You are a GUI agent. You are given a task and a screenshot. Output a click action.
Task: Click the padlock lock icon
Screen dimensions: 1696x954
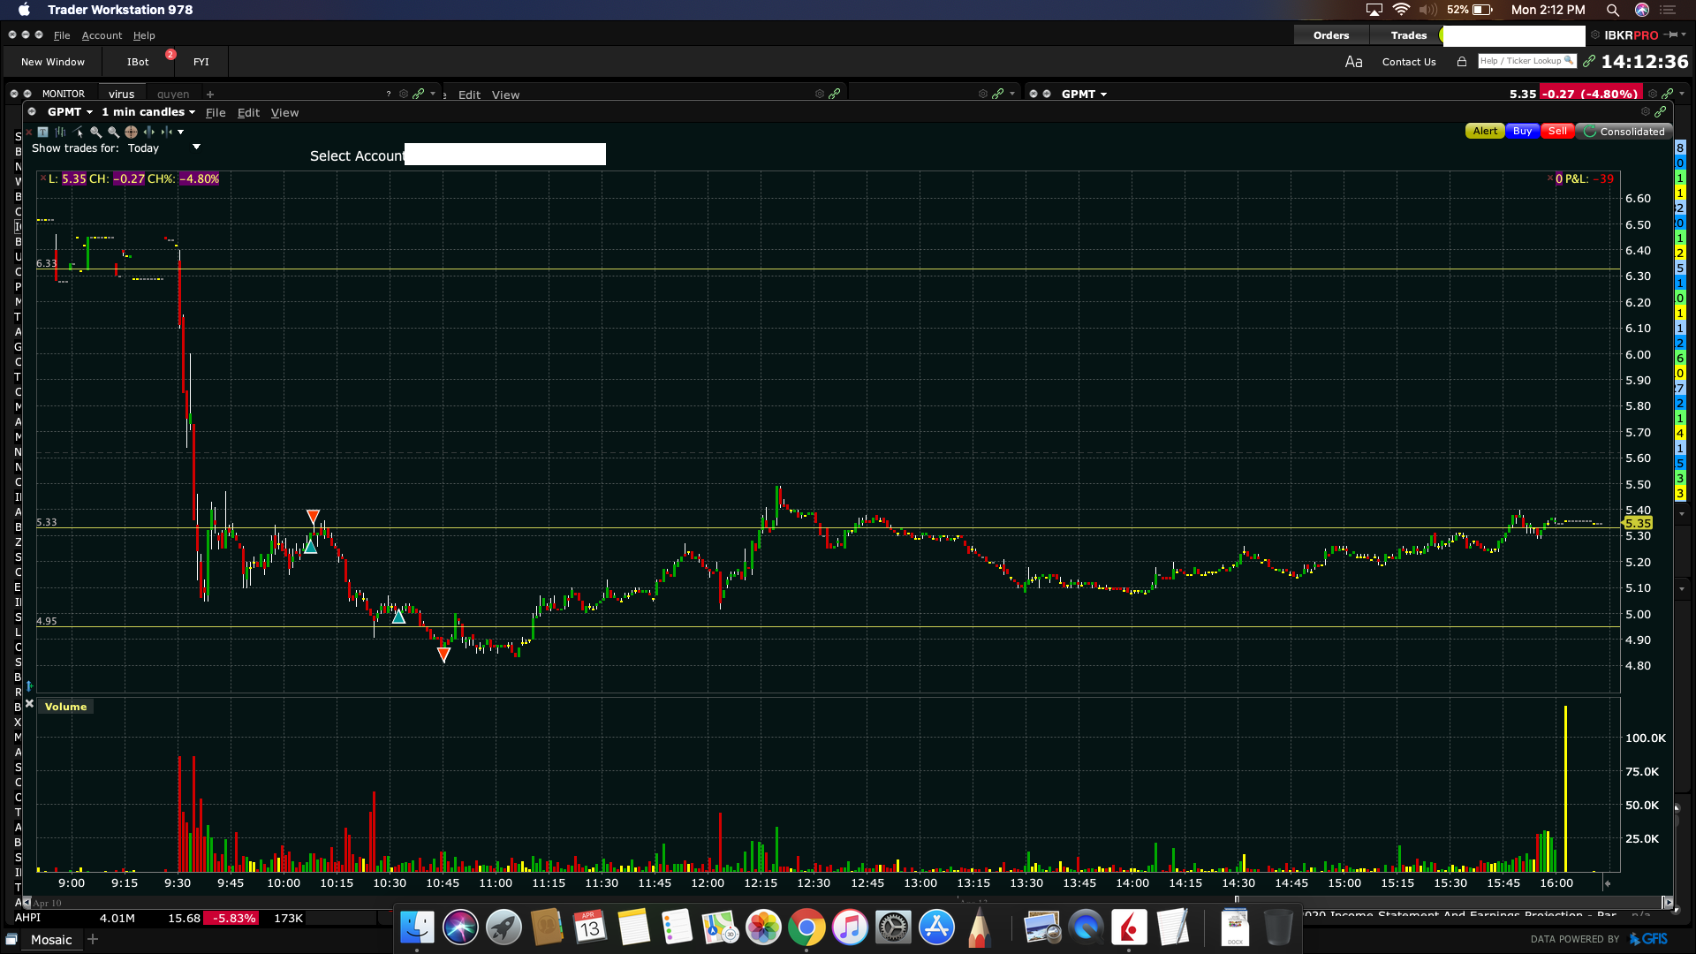(1462, 62)
